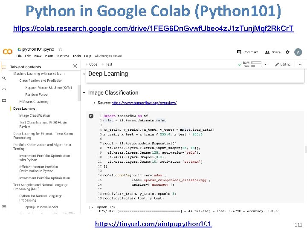This screenshot has height=230, width=307.
Task: Open the tinyurl aintpupython101 link
Action: point(153,224)
